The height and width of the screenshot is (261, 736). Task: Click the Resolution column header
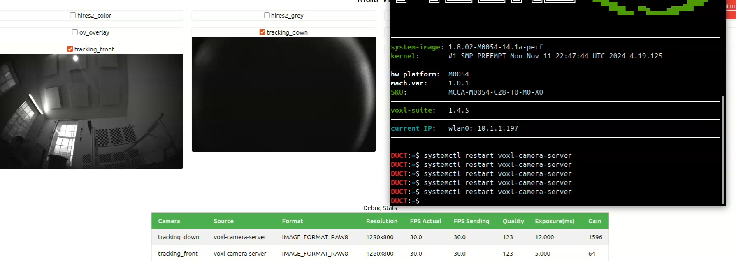click(381, 221)
